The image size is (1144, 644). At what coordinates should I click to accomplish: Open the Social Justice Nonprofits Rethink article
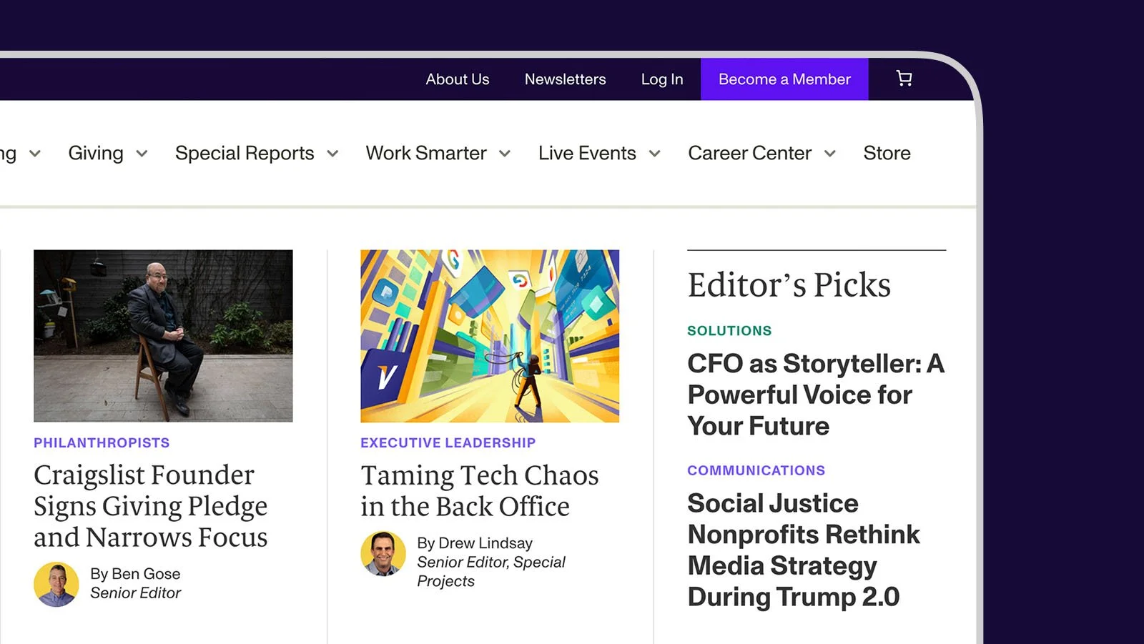coord(804,550)
